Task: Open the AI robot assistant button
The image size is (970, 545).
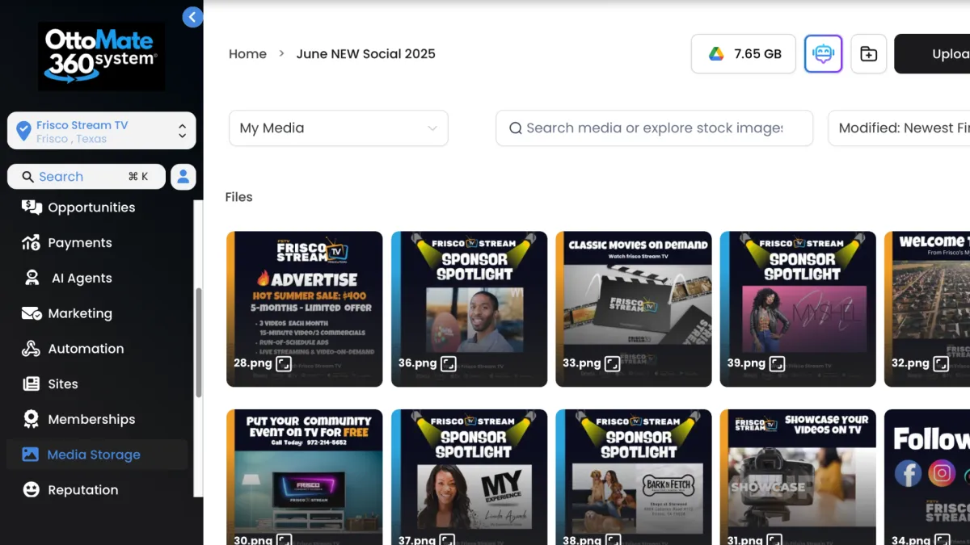Action: pyautogui.click(x=823, y=54)
